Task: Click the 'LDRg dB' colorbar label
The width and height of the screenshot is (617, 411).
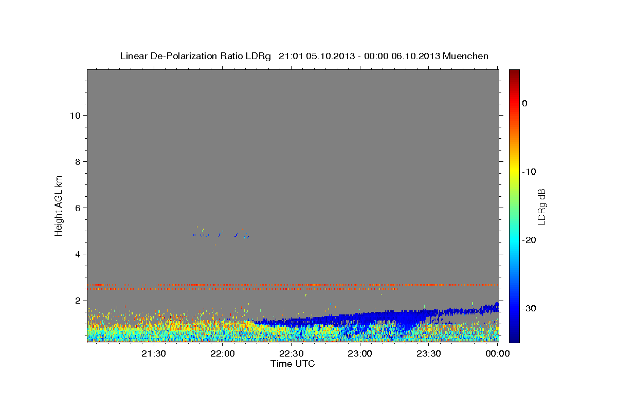Action: tap(541, 206)
